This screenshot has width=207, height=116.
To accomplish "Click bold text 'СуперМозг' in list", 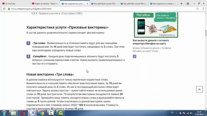I will click(x=39, y=56).
